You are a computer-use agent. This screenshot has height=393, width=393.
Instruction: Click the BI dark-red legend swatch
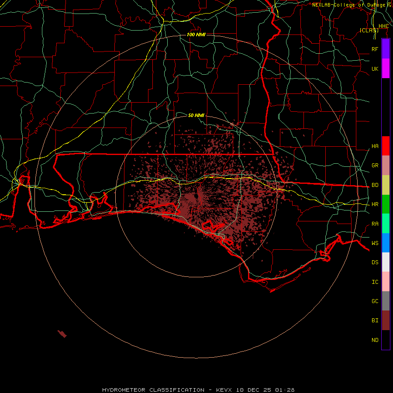tap(386, 321)
